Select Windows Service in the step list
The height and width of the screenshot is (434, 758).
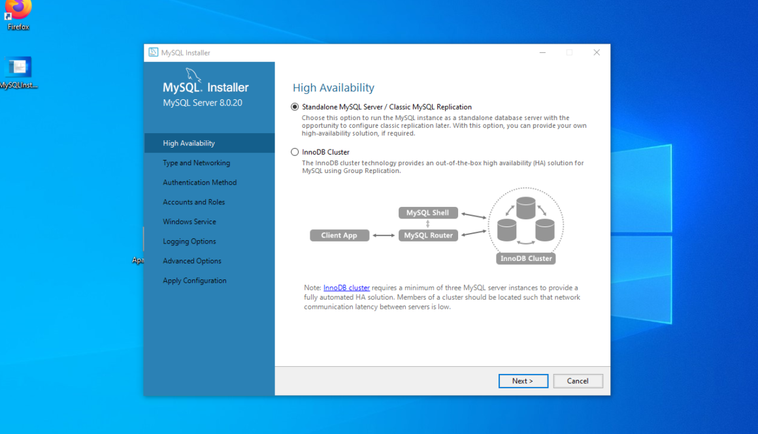click(188, 221)
